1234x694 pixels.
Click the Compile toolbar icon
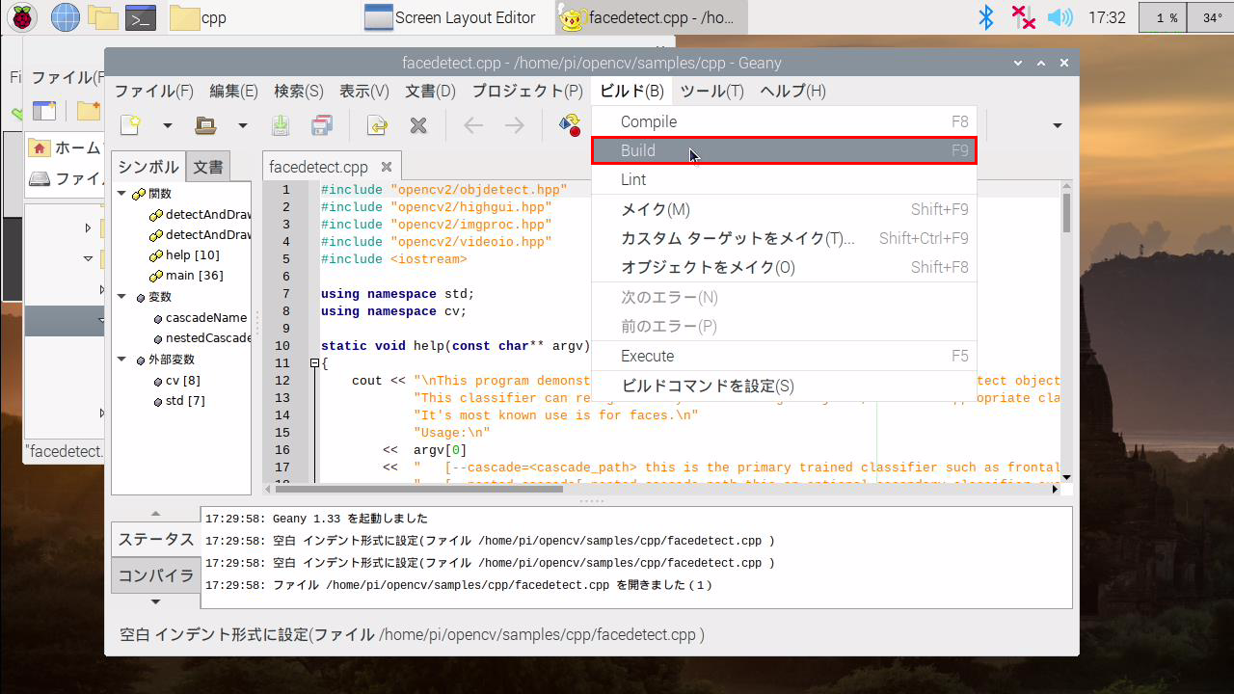(x=570, y=125)
